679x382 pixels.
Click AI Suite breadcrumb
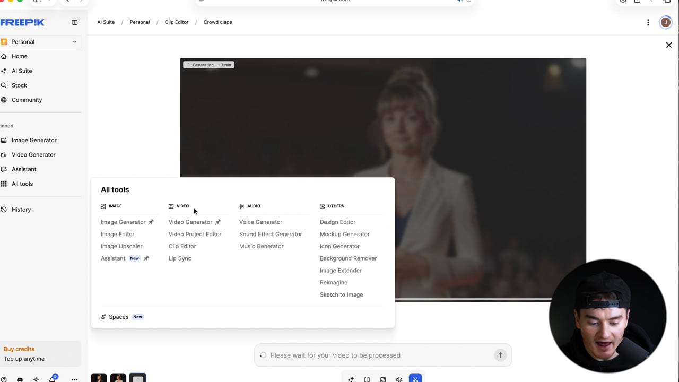[x=106, y=22]
